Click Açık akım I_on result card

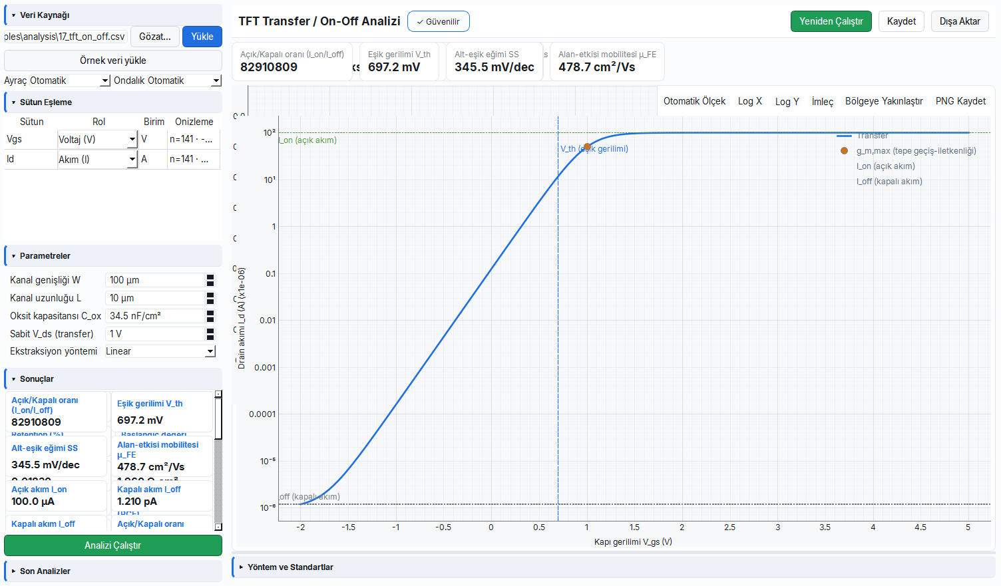56,496
